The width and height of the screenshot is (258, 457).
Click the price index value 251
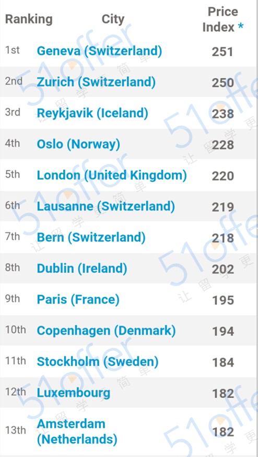(x=222, y=52)
